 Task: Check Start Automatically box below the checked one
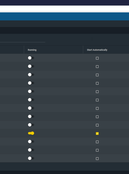[x=97, y=142]
